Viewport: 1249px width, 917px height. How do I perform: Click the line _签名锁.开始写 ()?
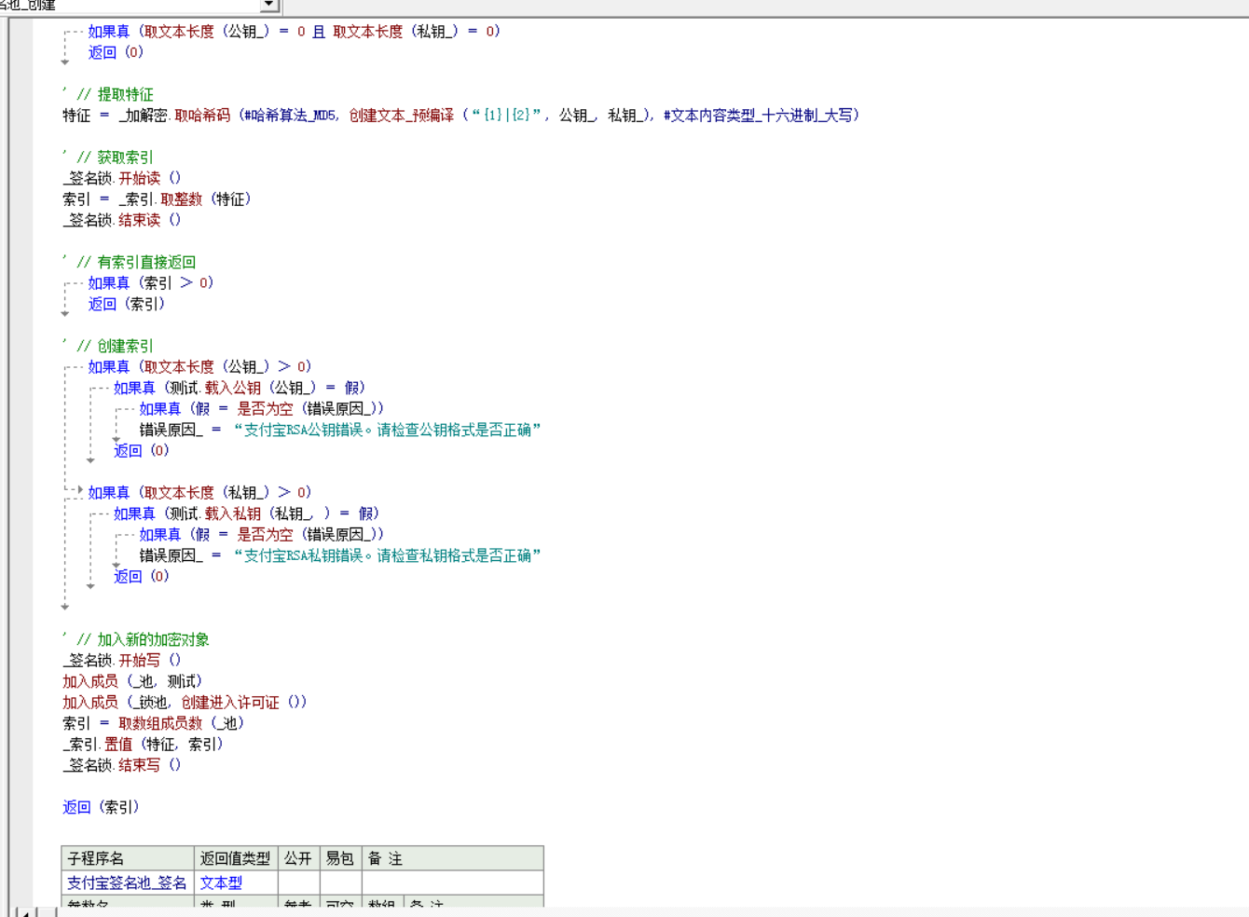click(x=122, y=661)
